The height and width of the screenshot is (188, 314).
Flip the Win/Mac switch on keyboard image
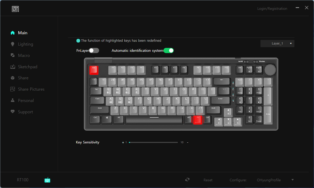[256, 62]
